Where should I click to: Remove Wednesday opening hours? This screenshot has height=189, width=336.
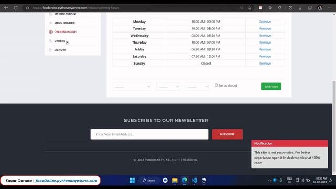(265, 36)
